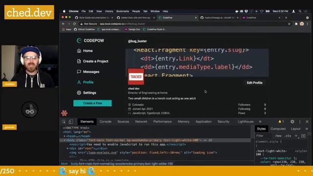Toggle the :hov element state option
313x176 pixels.
coord(278,136)
